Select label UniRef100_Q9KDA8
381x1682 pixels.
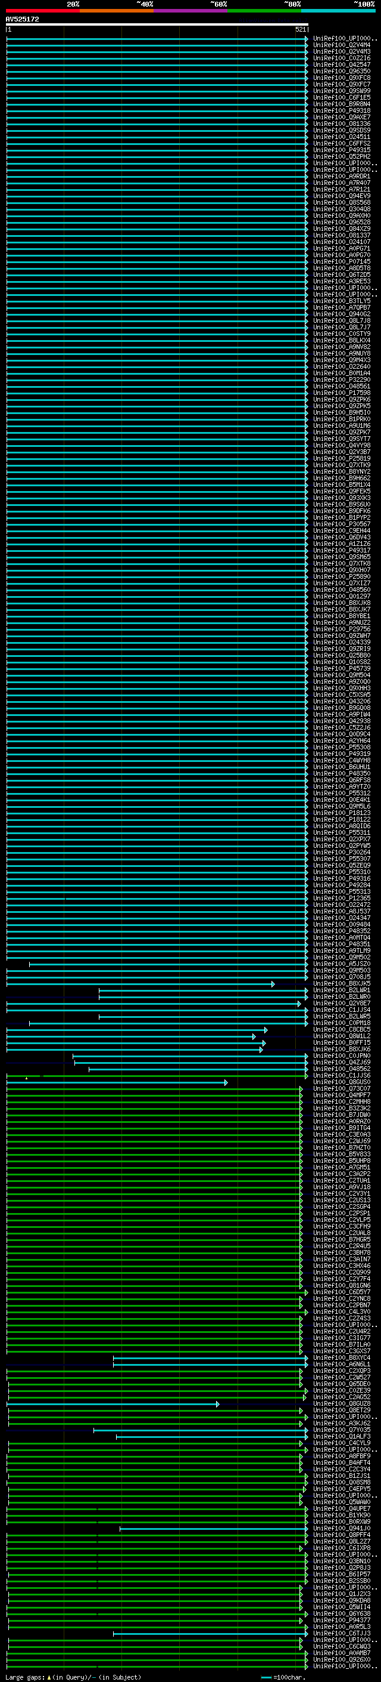[341, 1600]
